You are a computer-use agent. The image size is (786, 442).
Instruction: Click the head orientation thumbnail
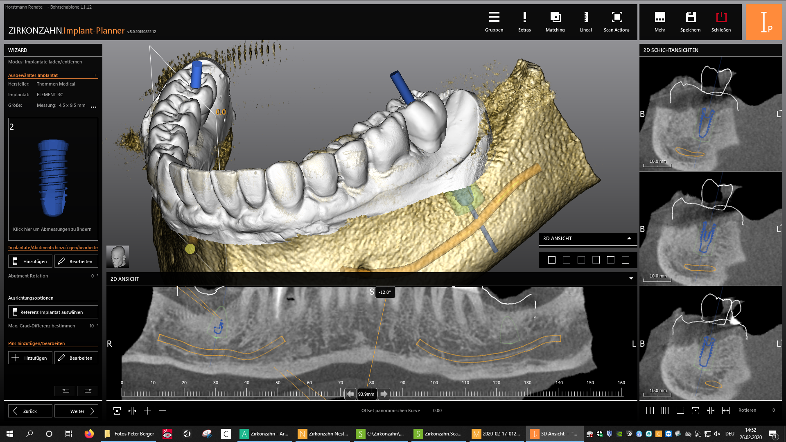tap(117, 257)
